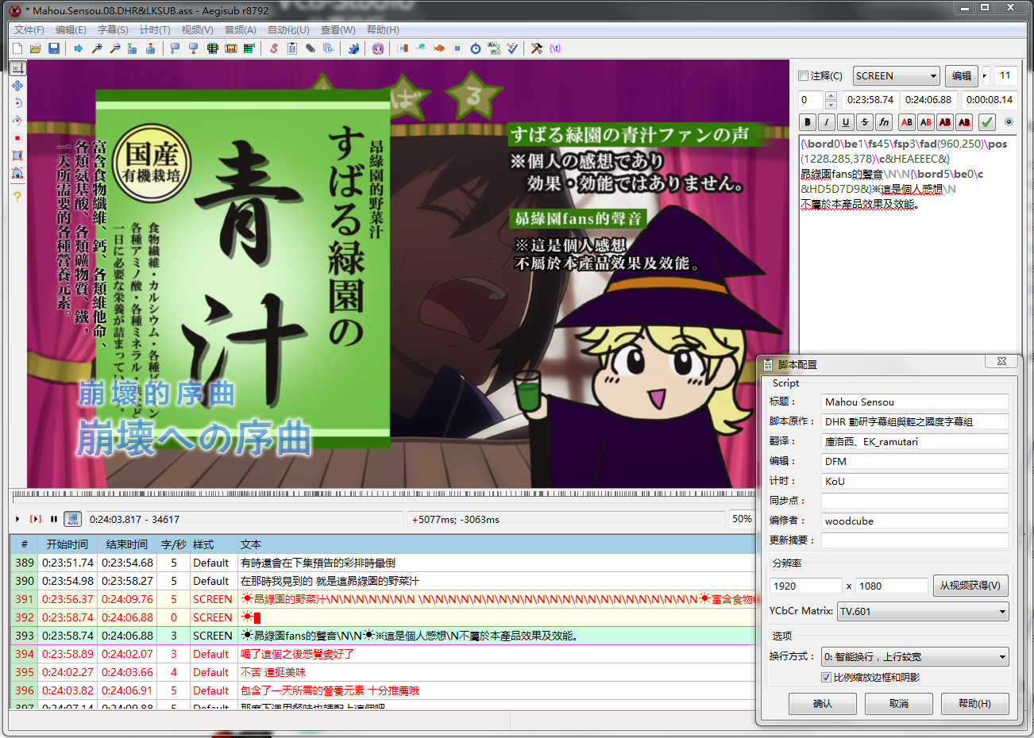The height and width of the screenshot is (738, 1034).
Task: Toggle Italic formatting button
Action: 827,122
